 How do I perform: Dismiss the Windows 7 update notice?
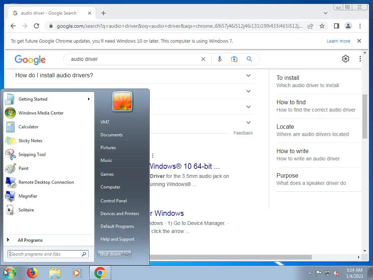(359, 41)
